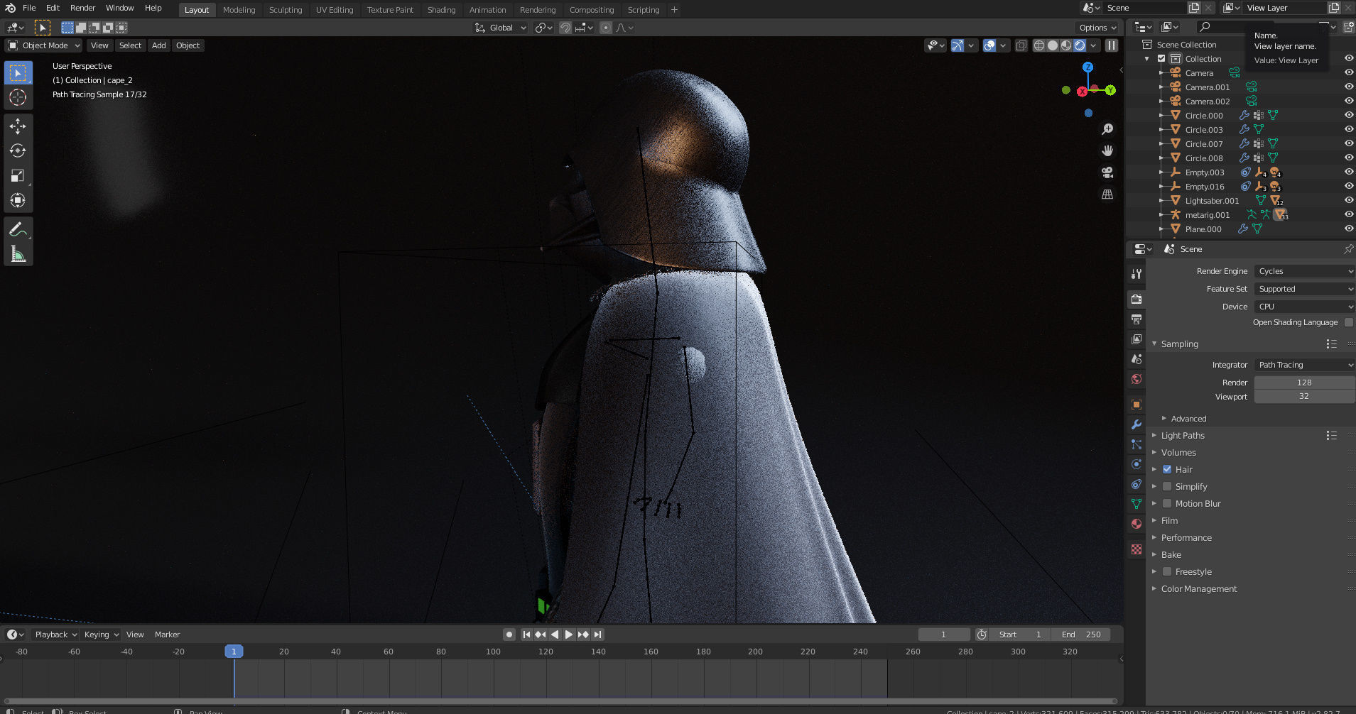Open the View Layer properties tab
This screenshot has width=1356, height=714.
(x=1137, y=339)
